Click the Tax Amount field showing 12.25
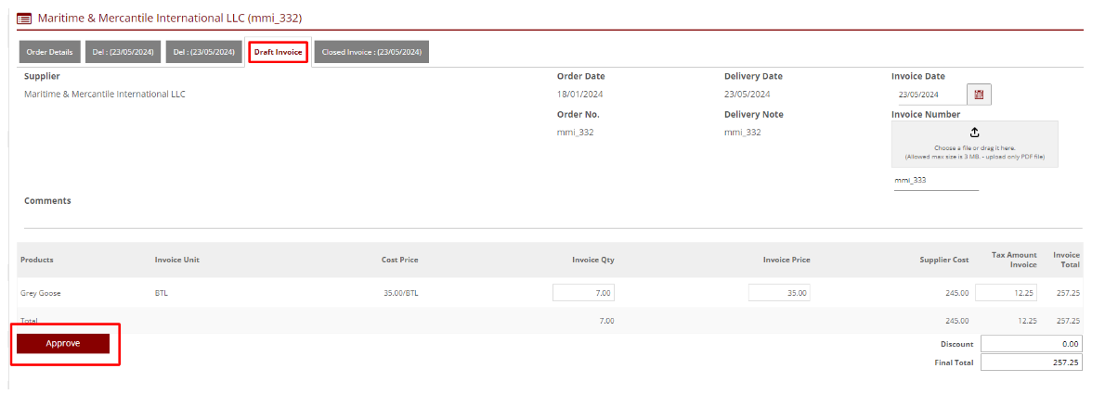This screenshot has height=394, width=1105. click(1006, 293)
